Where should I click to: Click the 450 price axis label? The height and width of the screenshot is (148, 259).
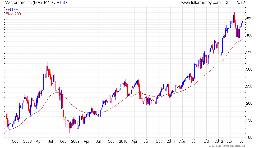[249, 18]
